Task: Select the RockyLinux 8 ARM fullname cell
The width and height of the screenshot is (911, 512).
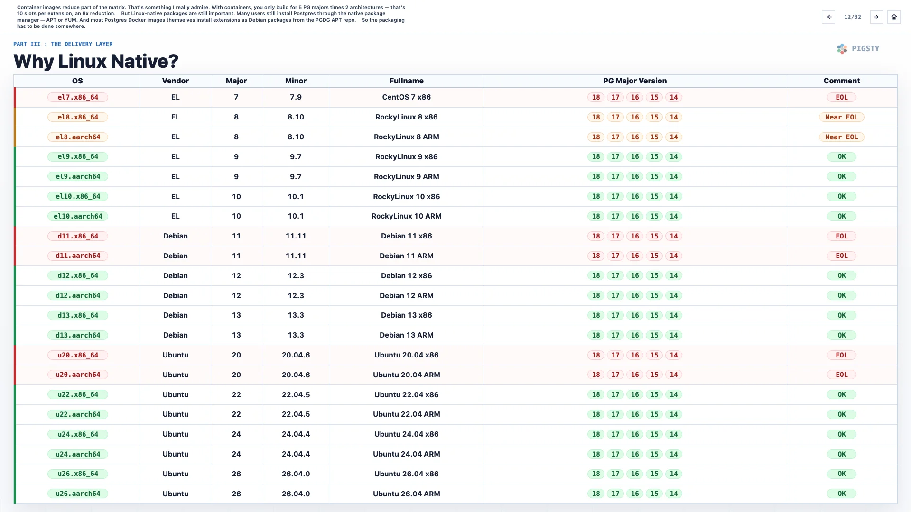Action: 407,137
